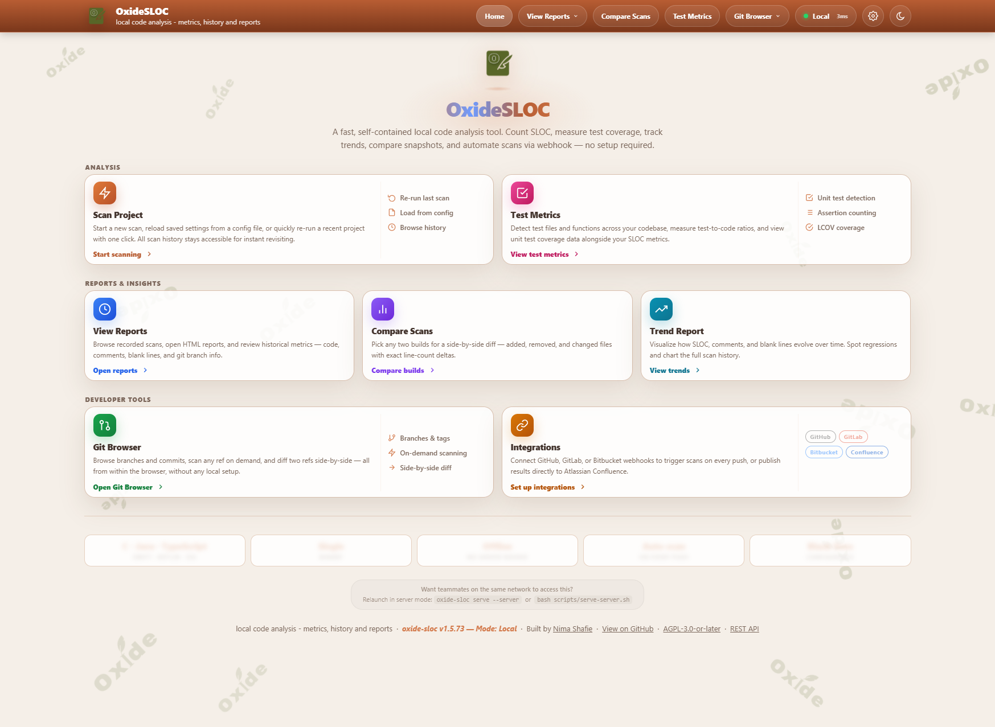This screenshot has width=995, height=727.
Task: Click the Compare builds chevron arrow
Action: tap(432, 370)
